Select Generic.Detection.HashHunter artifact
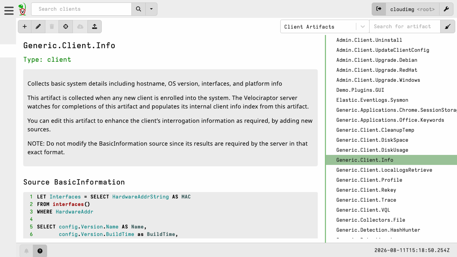Viewport: 457px width, 257px height. coord(391,230)
